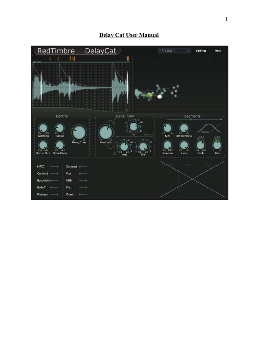The image size is (258, 345).
Task: Click the Bandwidth feature weight slider
Action: click(x=54, y=181)
